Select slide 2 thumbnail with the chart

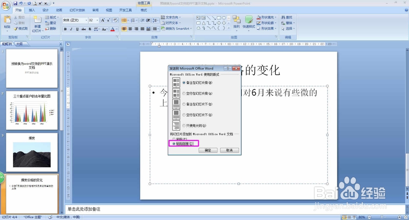coord(32,110)
